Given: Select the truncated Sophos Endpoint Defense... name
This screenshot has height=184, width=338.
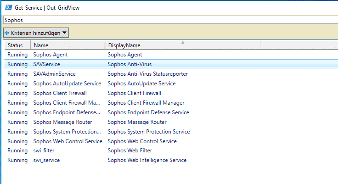Looking at the screenshot, I should point(67,112).
